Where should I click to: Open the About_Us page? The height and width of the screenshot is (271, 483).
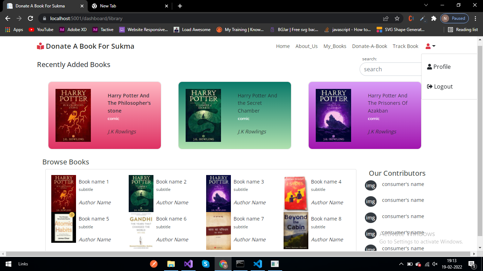(x=307, y=46)
